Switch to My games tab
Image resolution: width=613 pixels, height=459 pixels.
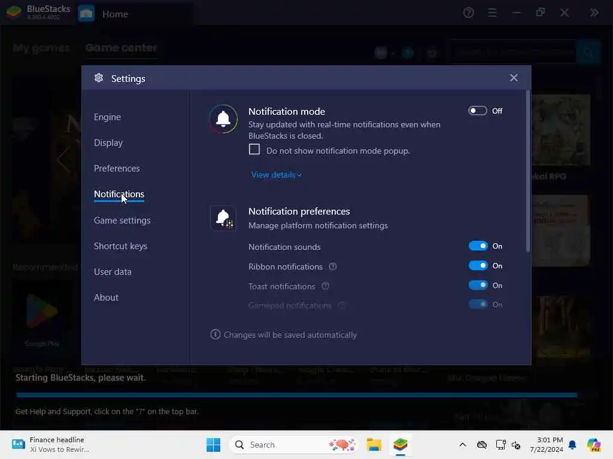point(41,48)
